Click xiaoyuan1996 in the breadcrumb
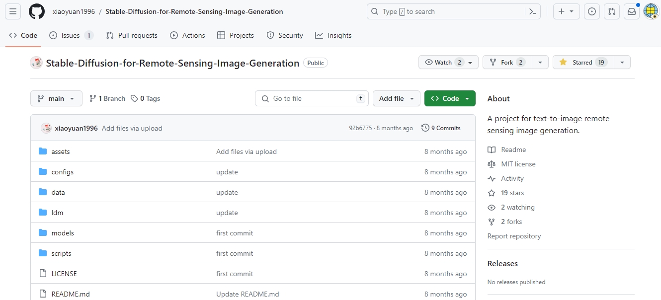 pyautogui.click(x=74, y=11)
